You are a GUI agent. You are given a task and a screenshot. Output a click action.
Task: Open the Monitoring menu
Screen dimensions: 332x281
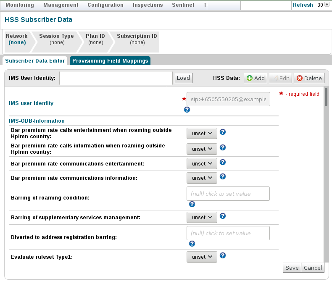coord(20,5)
